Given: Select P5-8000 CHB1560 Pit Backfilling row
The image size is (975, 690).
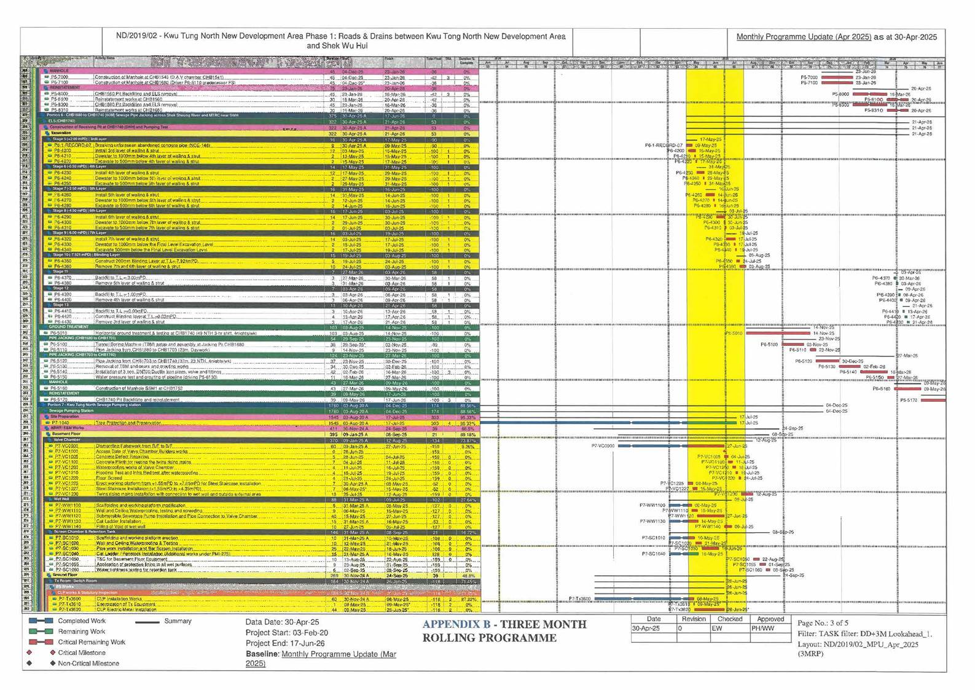Looking at the screenshot, I should 259,94.
